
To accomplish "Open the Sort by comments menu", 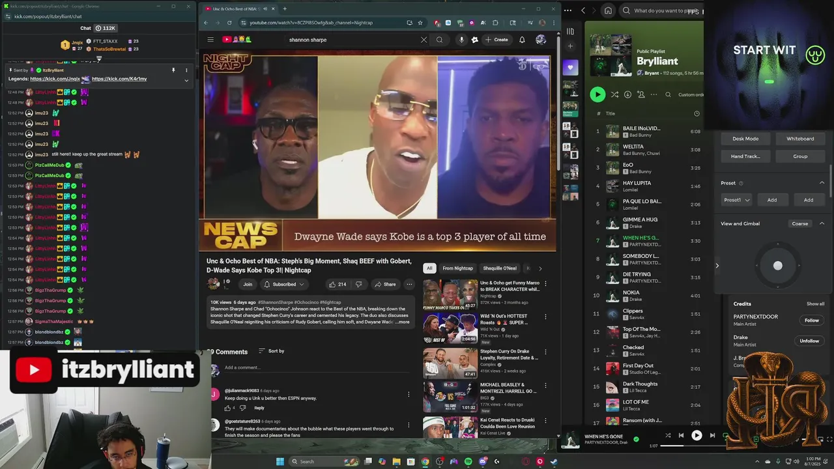I will 272,351.
